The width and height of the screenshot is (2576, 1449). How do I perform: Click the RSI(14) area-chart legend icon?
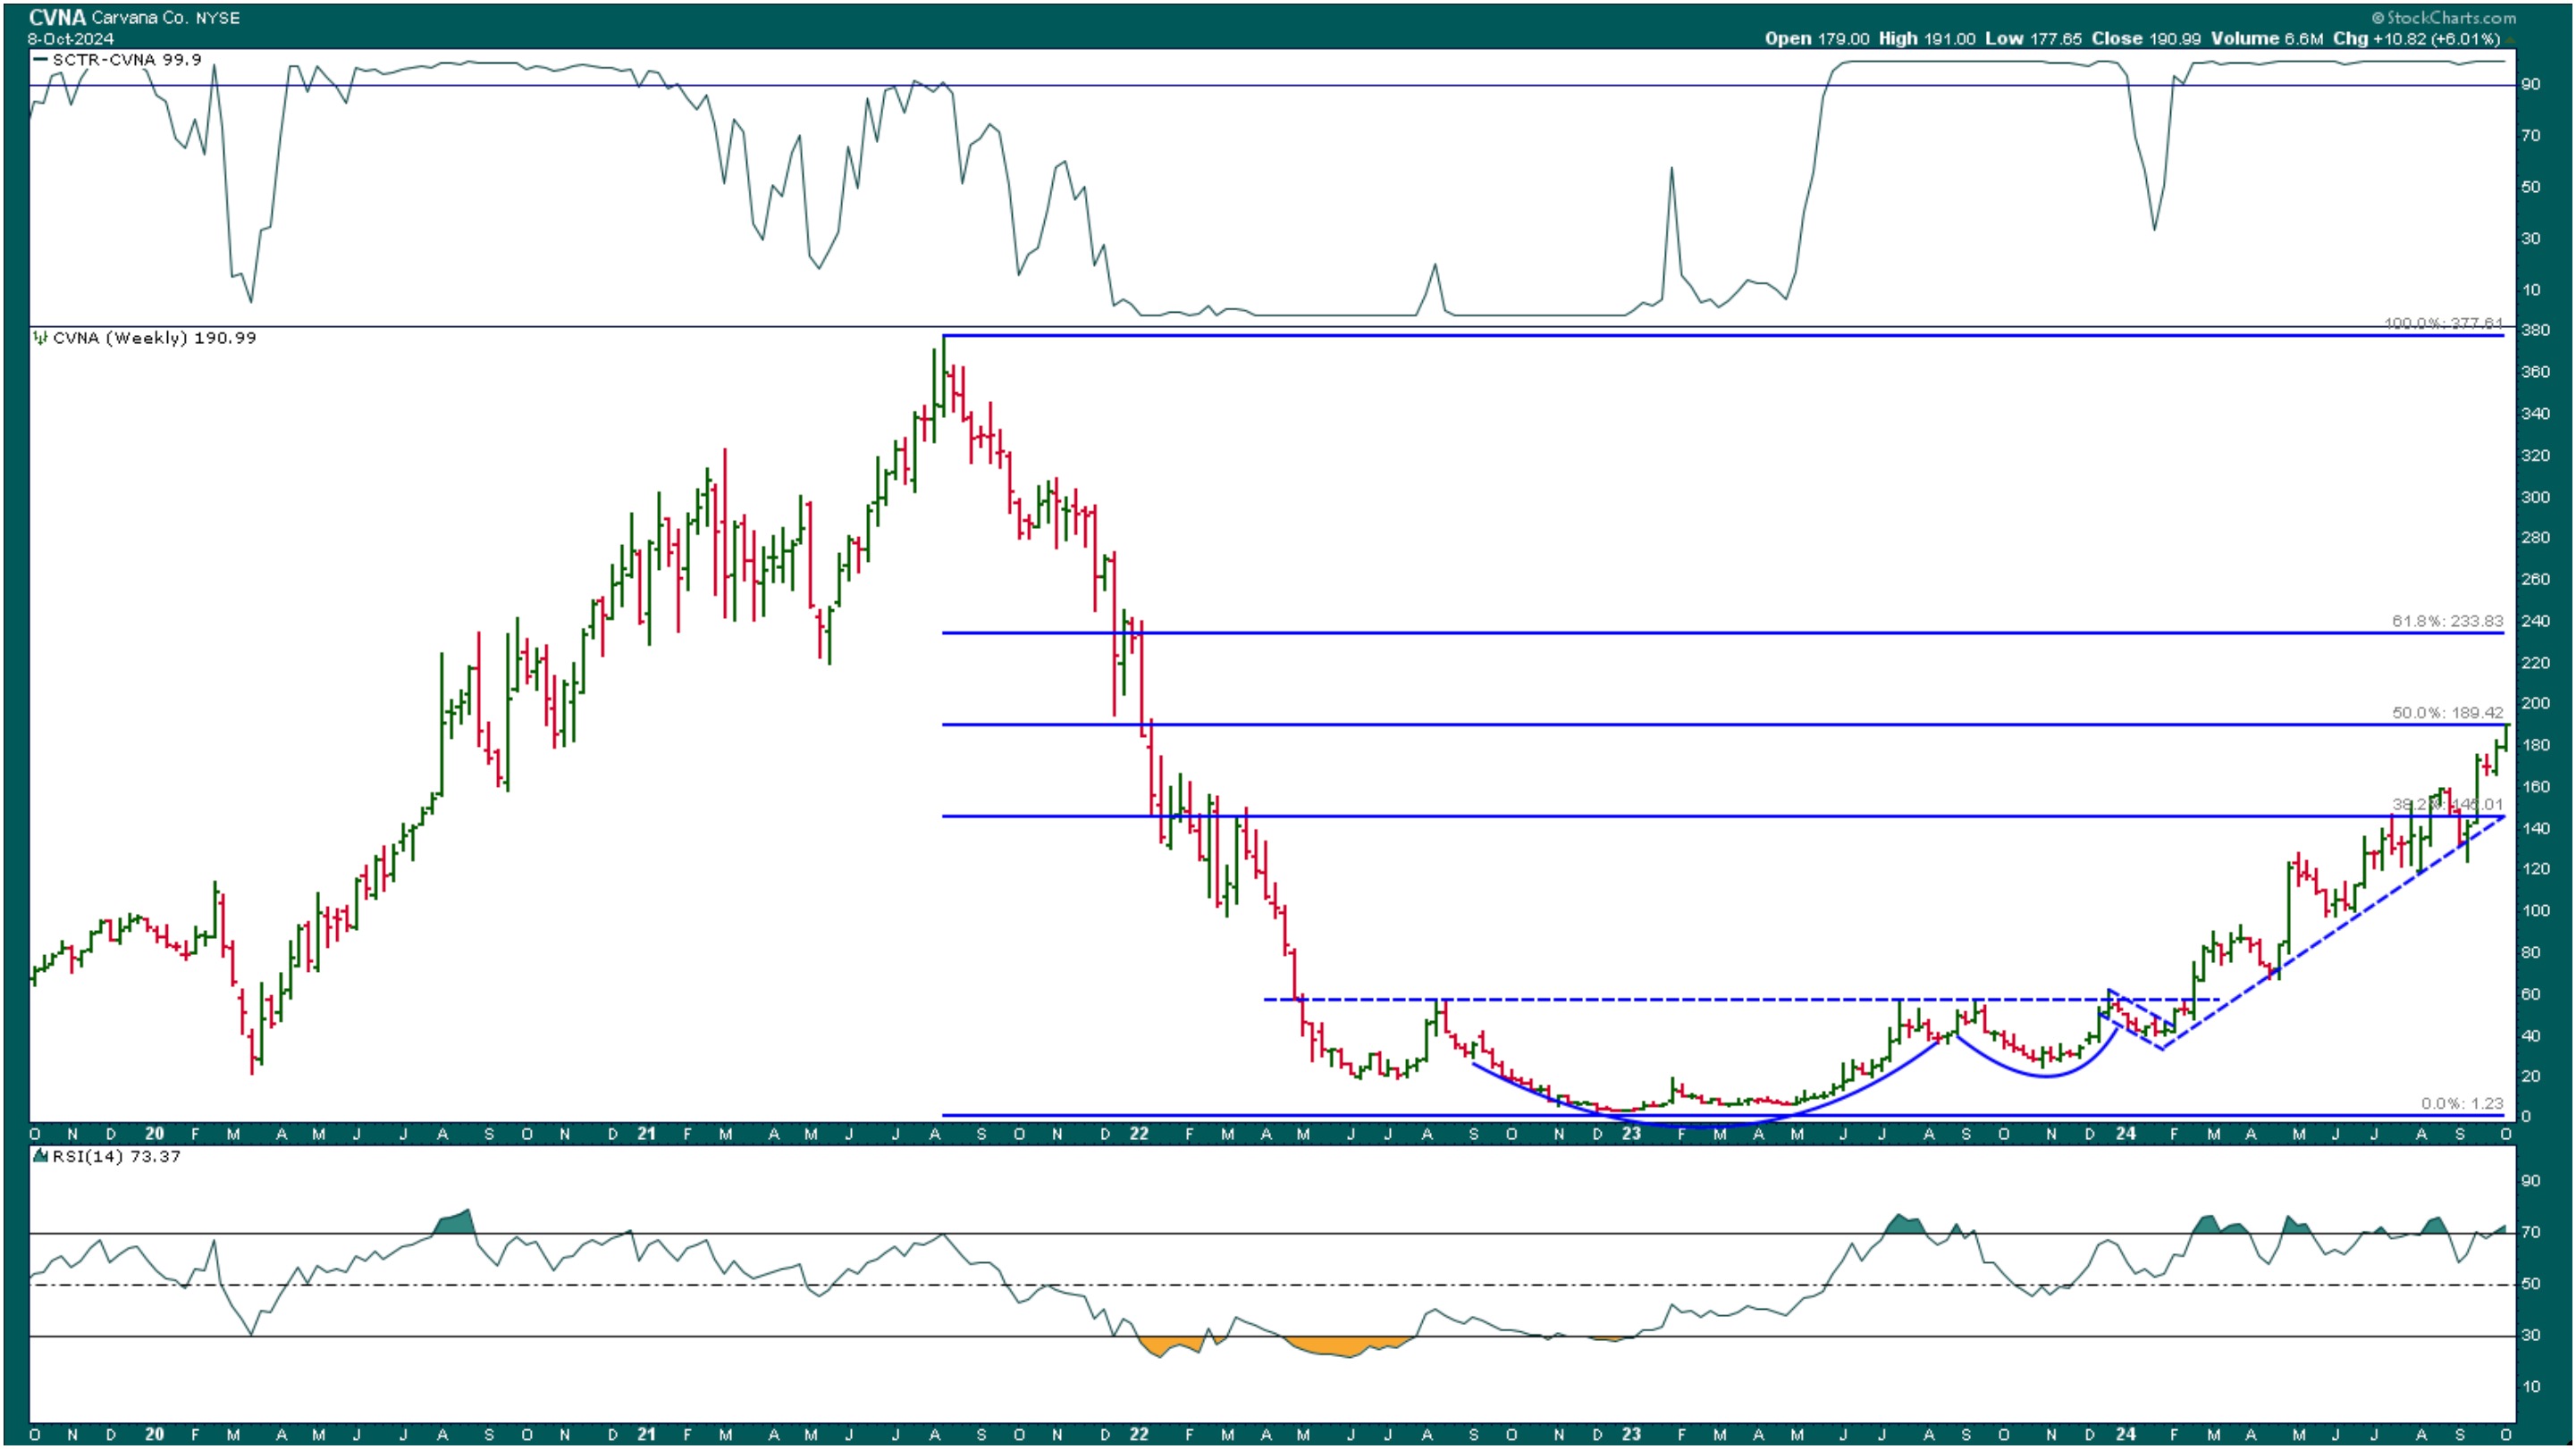(40, 1156)
